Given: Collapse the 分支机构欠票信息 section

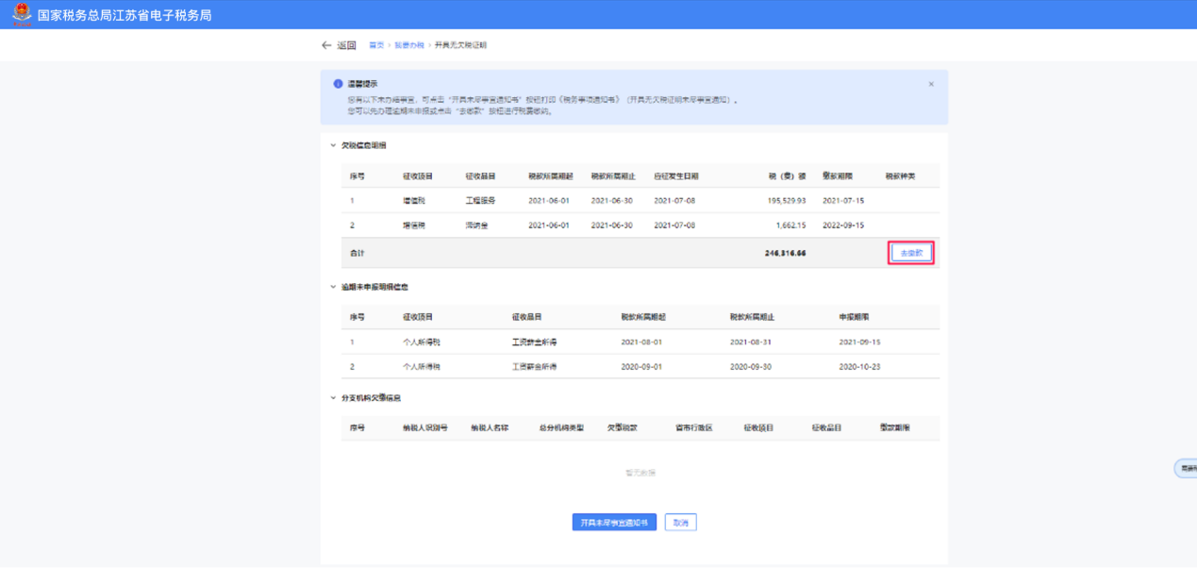Looking at the screenshot, I should point(333,398).
